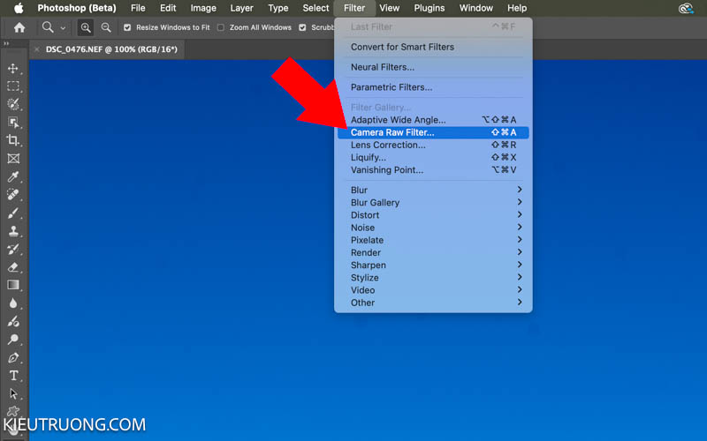Open the Plugins menu
The width and height of the screenshot is (707, 441).
430,8
